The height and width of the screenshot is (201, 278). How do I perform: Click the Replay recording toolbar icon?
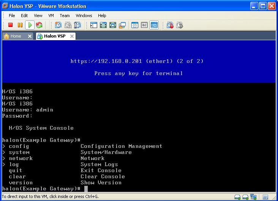[x=180, y=25]
